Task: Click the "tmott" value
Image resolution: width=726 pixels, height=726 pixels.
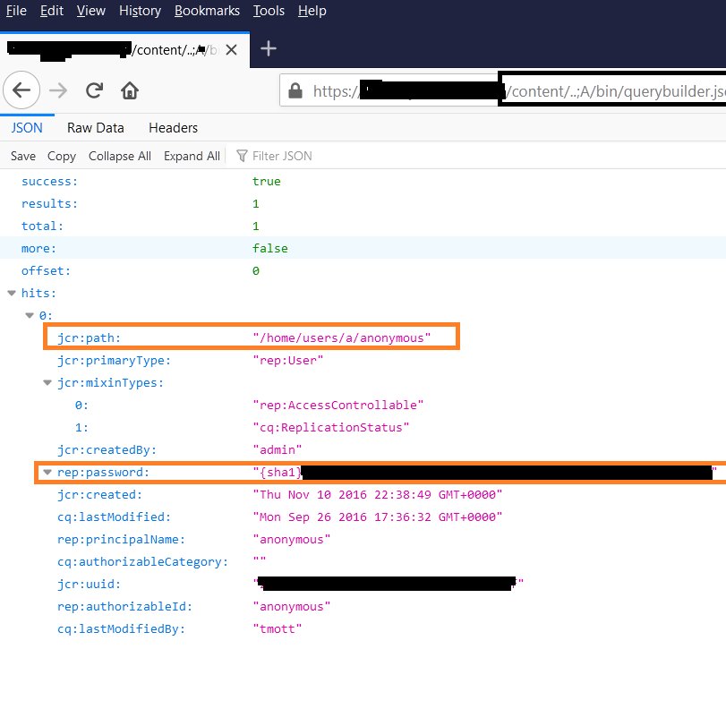Action: [278, 628]
